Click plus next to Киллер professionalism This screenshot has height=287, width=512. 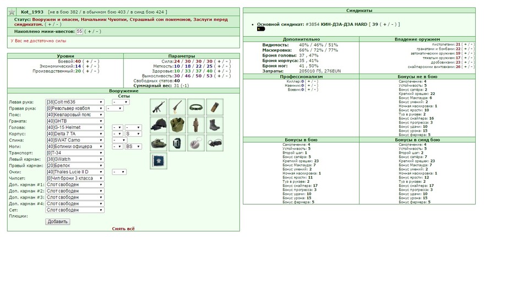[x=308, y=81]
